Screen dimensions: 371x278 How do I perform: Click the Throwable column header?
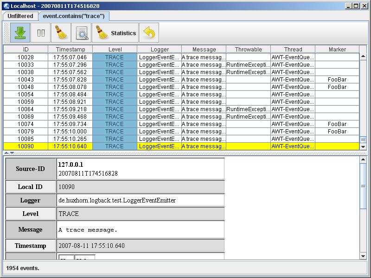pyautogui.click(x=248, y=49)
